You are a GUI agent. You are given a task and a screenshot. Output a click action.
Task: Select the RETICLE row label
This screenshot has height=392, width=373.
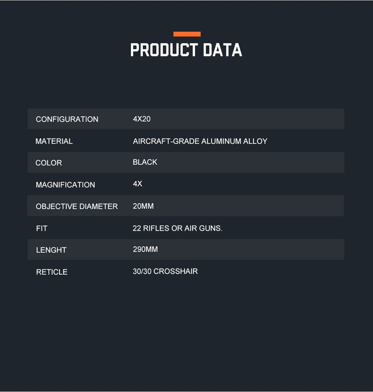tap(52, 272)
